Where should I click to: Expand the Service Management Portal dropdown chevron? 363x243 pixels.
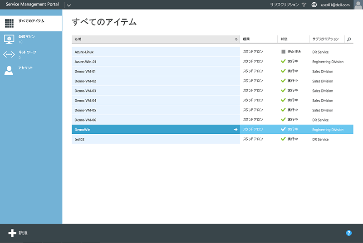coord(69,5)
